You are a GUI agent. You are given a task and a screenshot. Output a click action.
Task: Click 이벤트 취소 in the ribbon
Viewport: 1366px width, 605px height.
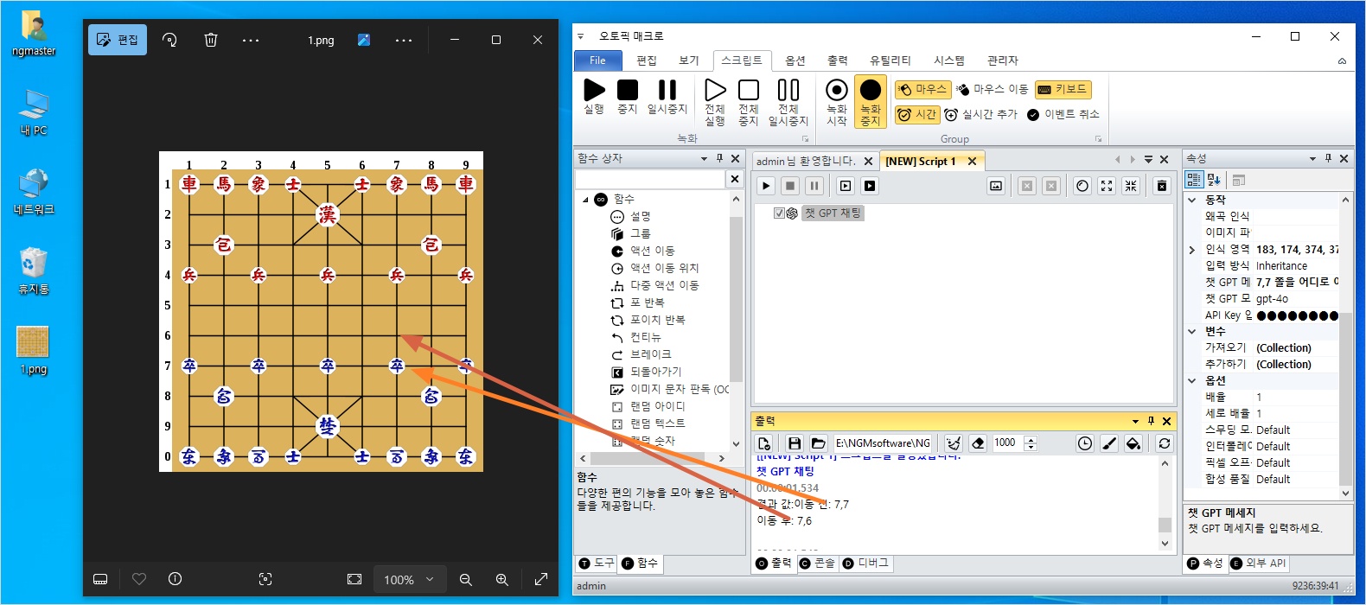point(1063,114)
